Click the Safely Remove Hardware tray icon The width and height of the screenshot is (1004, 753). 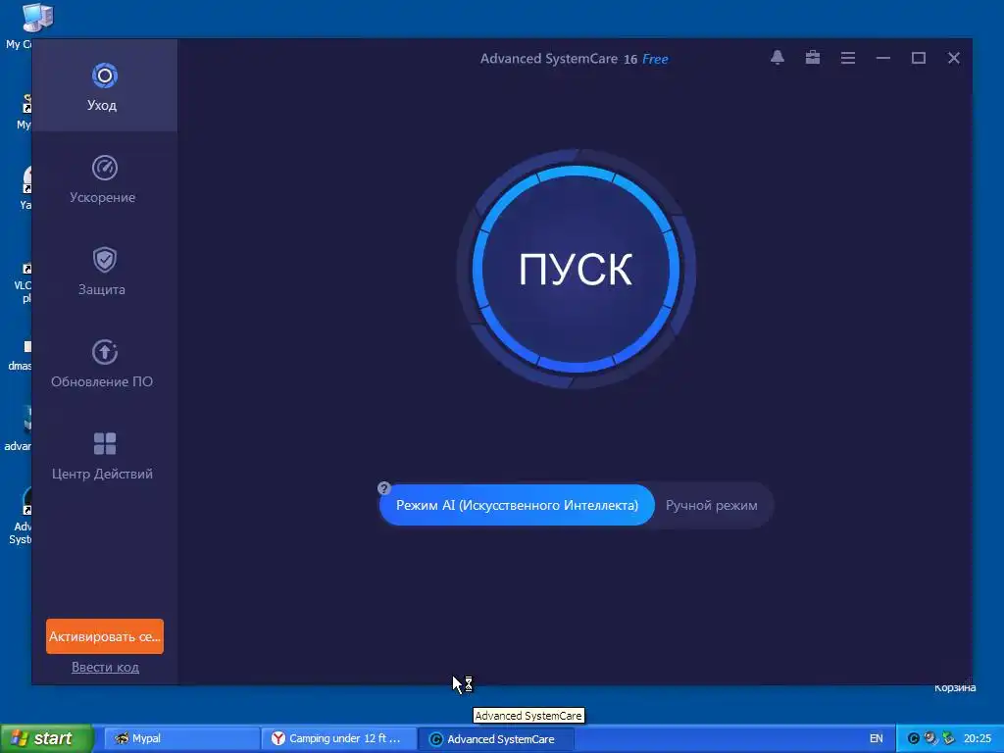(948, 739)
